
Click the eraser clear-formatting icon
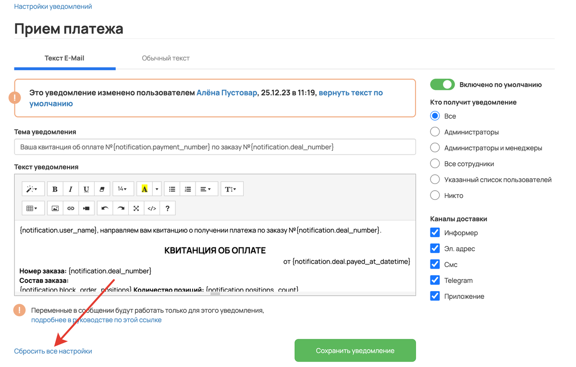pos(102,189)
